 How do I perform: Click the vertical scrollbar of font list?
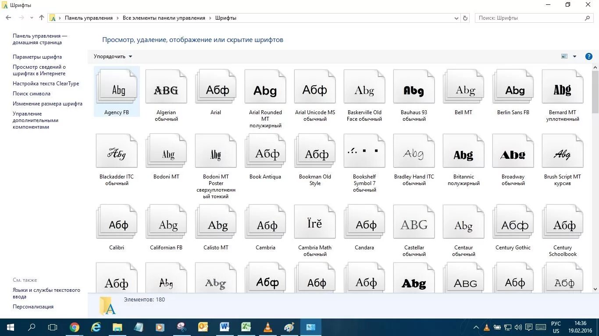click(595, 91)
